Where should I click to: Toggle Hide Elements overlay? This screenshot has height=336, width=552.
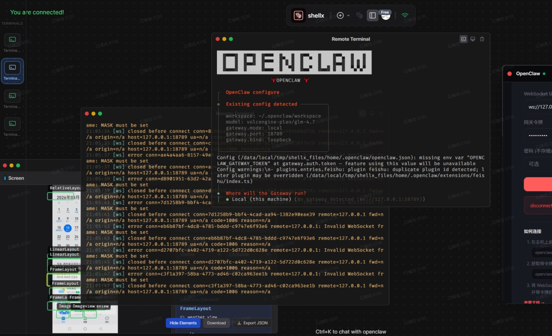(183, 323)
